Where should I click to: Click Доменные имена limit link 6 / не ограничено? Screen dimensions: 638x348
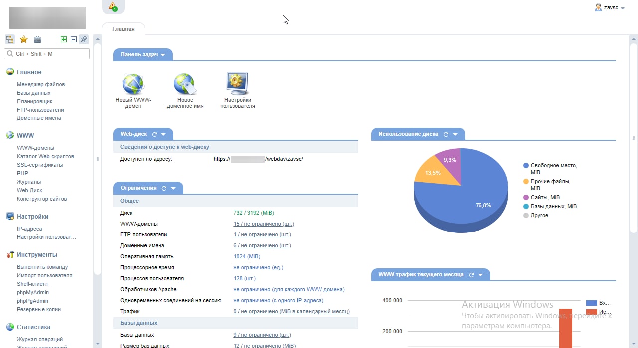pyautogui.click(x=262, y=246)
